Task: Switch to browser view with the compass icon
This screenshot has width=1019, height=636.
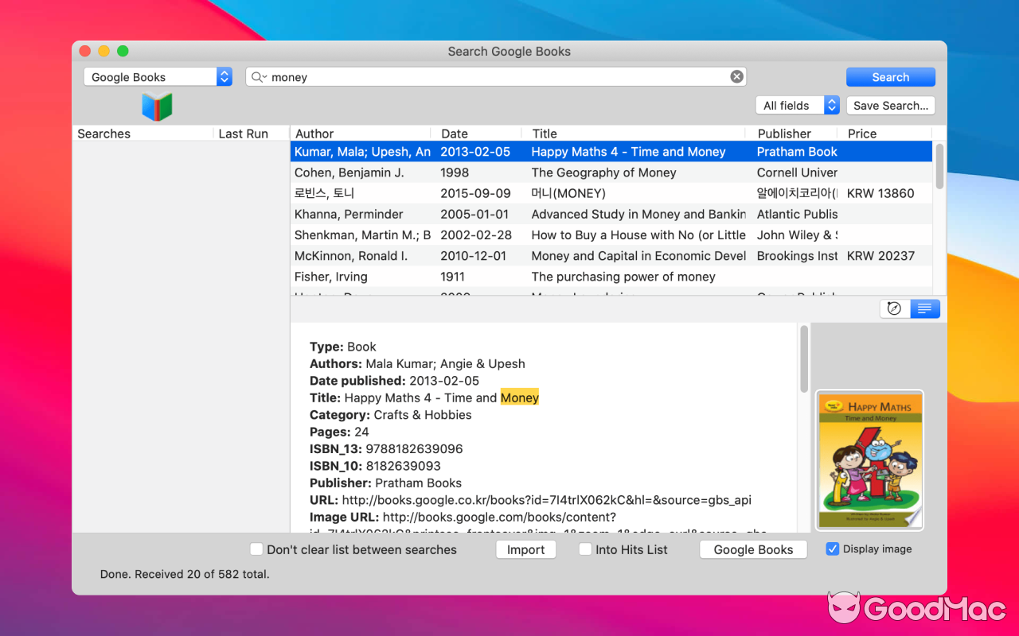Action: pyautogui.click(x=893, y=308)
